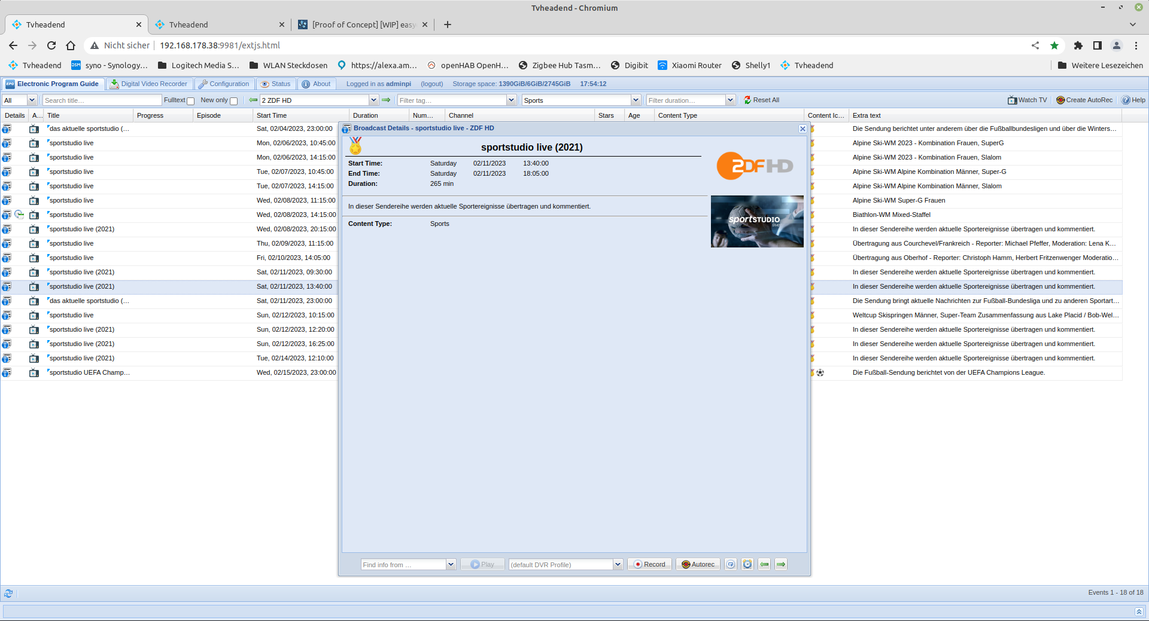Click record icon for sportstudio live Fri 14:05:00

tap(34, 258)
